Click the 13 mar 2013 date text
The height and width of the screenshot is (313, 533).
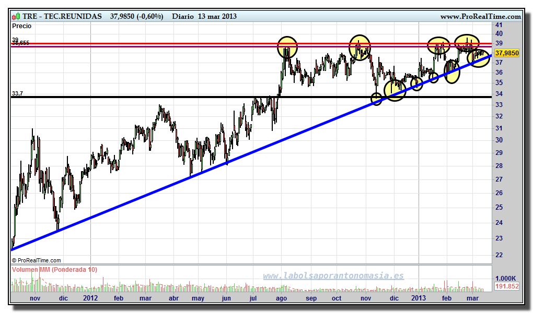(x=217, y=16)
